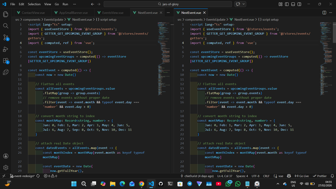Open the Explorer view in the activity bar
The height and width of the screenshot is (189, 336).
6,14
